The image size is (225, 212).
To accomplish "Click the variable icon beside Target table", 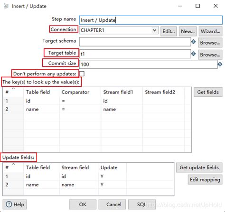I will tap(193, 54).
